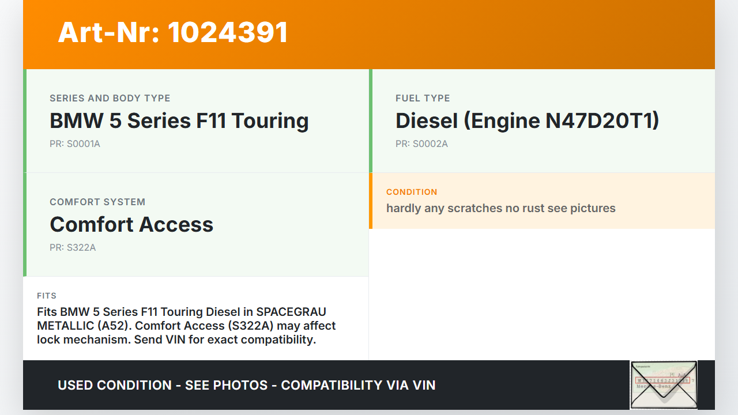Select the BMW 5 Series F11 Touring title
Image resolution: width=738 pixels, height=415 pixels.
(x=179, y=121)
